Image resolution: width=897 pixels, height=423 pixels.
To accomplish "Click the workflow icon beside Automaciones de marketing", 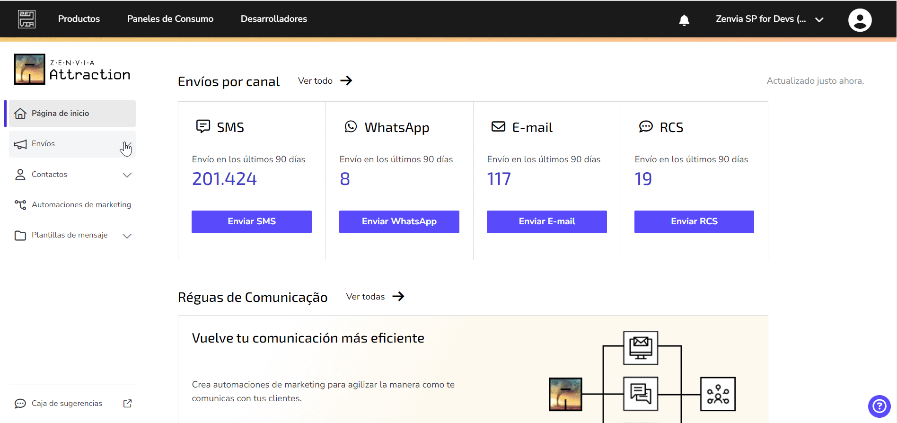I will [20, 205].
